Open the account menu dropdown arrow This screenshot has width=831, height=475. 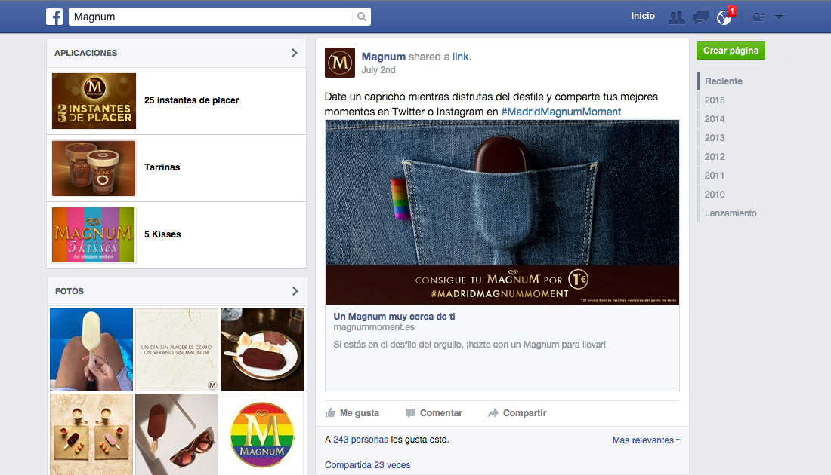point(779,17)
